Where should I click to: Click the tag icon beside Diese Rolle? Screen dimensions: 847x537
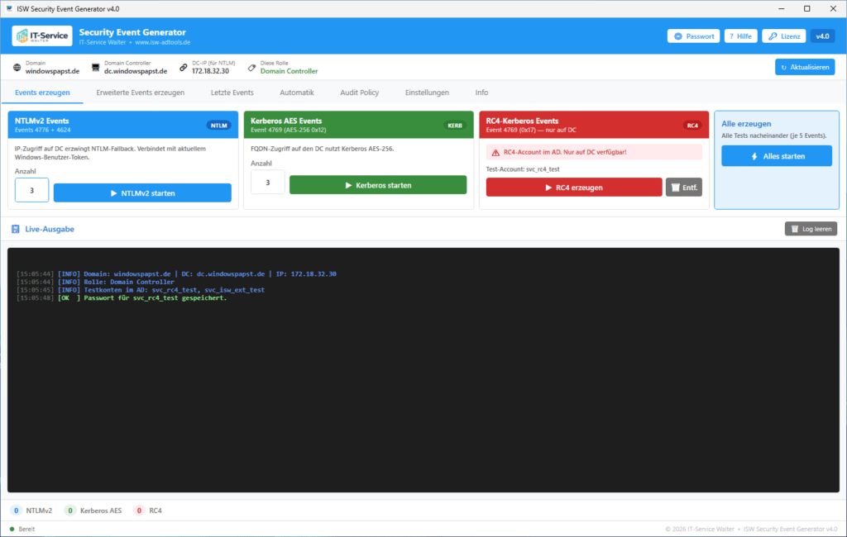pyautogui.click(x=251, y=68)
